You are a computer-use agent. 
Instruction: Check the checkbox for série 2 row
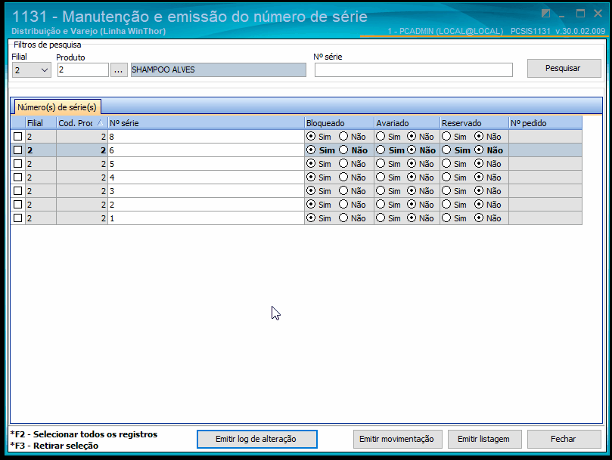[x=17, y=205]
